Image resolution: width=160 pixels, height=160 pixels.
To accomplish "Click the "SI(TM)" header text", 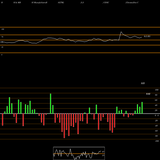I will tap(61, 3).
